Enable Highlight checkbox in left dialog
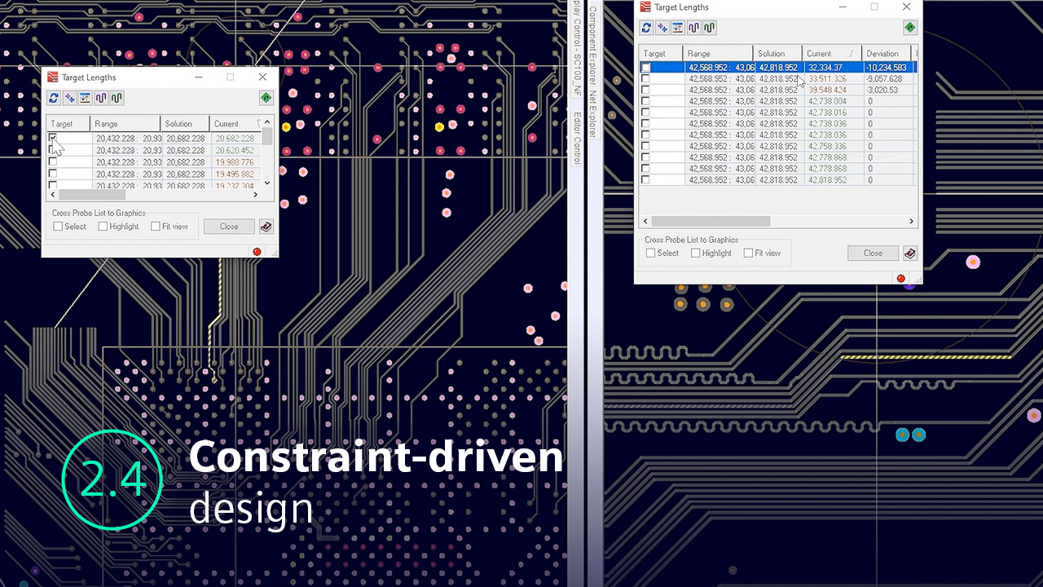The image size is (1043, 587). pyautogui.click(x=103, y=227)
